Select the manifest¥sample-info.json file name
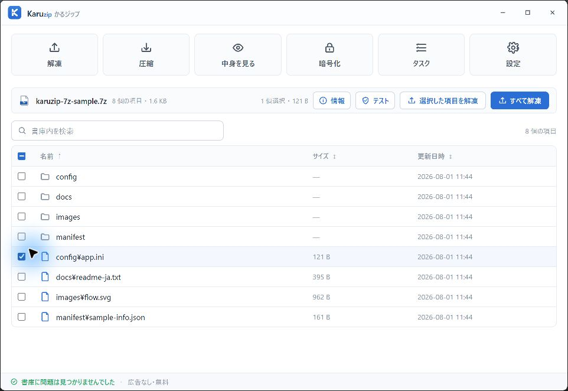The height and width of the screenshot is (391, 568). tap(100, 317)
